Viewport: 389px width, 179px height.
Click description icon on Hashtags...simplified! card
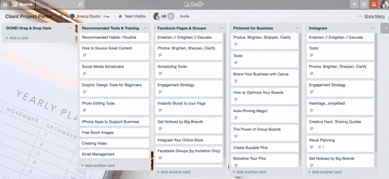point(312,110)
